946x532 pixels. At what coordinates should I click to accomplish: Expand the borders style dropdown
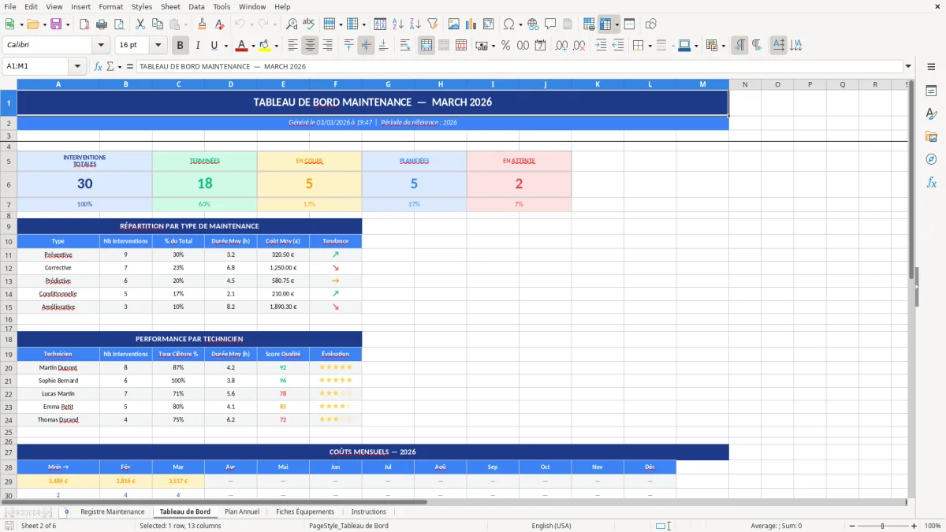tap(672, 45)
